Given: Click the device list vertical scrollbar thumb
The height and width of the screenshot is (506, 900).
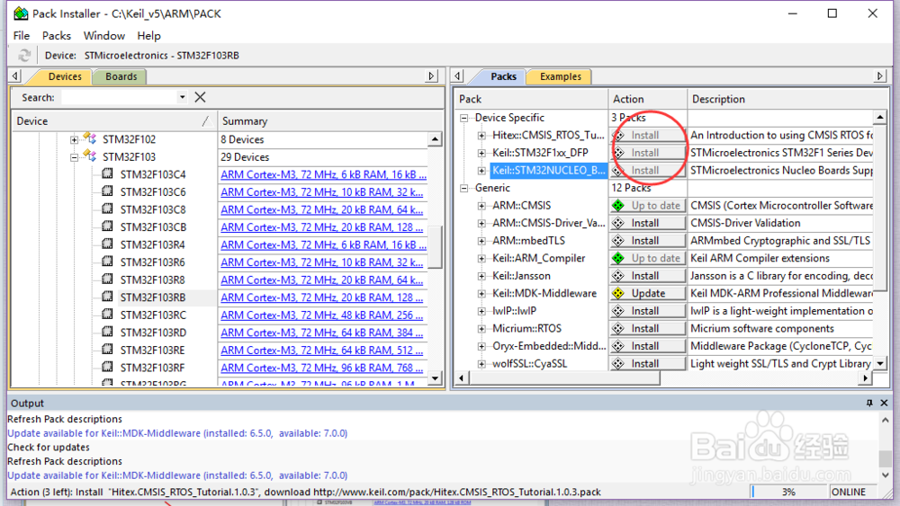Looking at the screenshot, I should (435, 246).
